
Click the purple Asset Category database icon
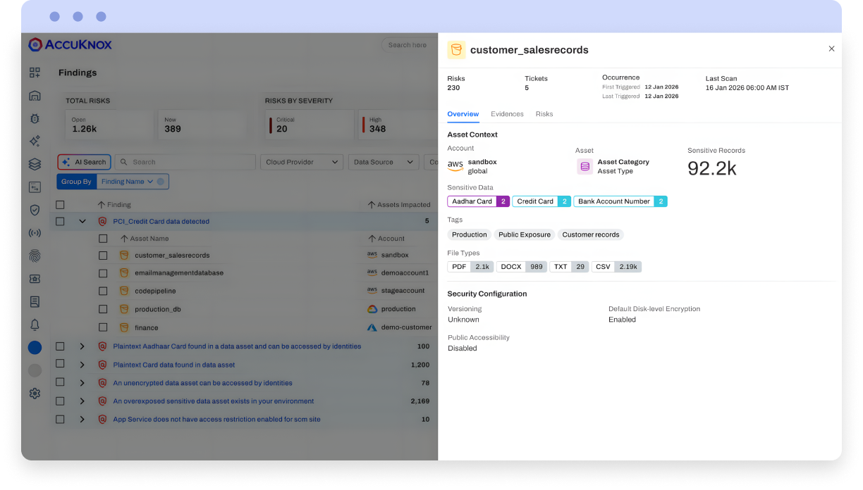584,166
